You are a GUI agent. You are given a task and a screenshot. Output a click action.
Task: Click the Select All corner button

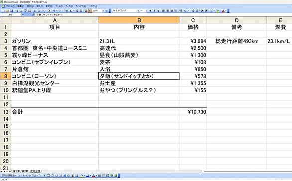coord(6,20)
